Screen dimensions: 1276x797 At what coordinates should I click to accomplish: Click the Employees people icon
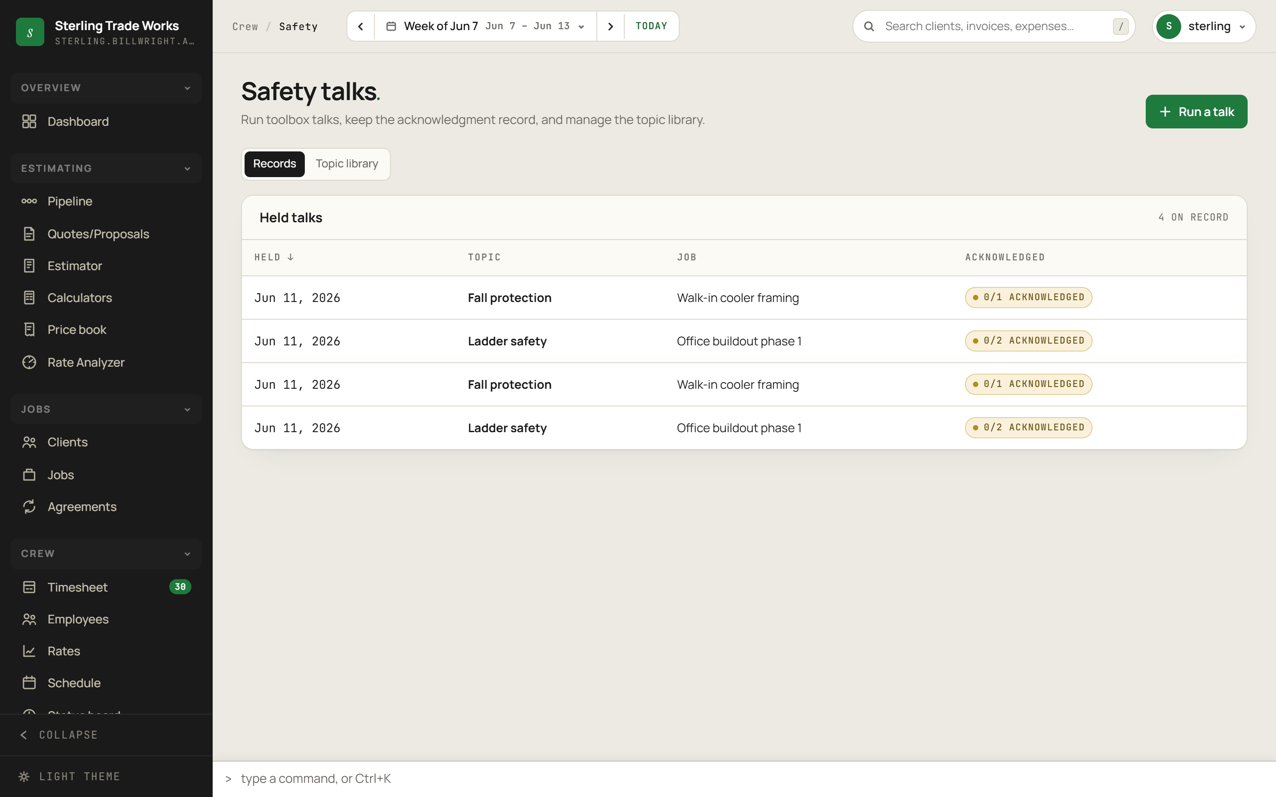tap(29, 619)
